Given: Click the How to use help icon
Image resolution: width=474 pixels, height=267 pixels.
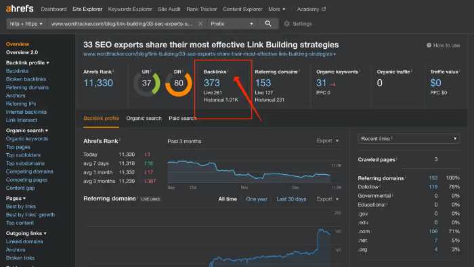Looking at the screenshot, I should (x=429, y=45).
